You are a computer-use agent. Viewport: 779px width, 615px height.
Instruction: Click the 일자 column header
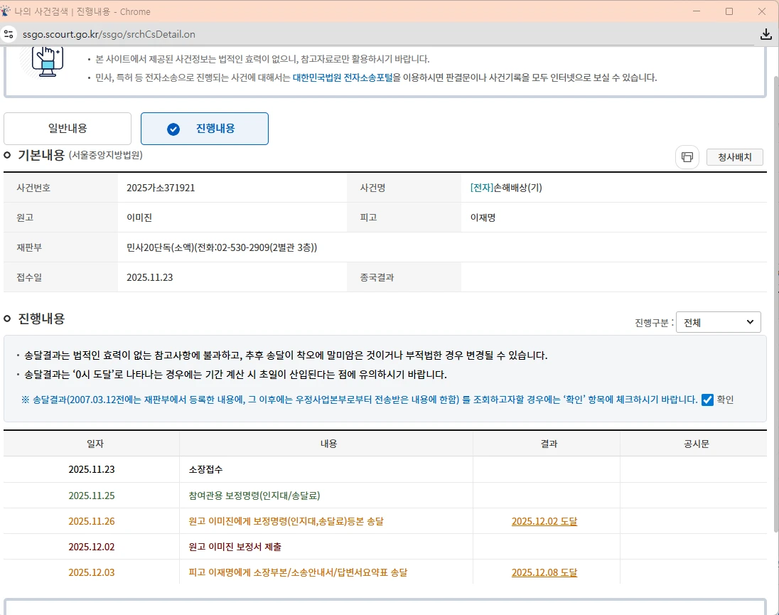pyautogui.click(x=95, y=444)
